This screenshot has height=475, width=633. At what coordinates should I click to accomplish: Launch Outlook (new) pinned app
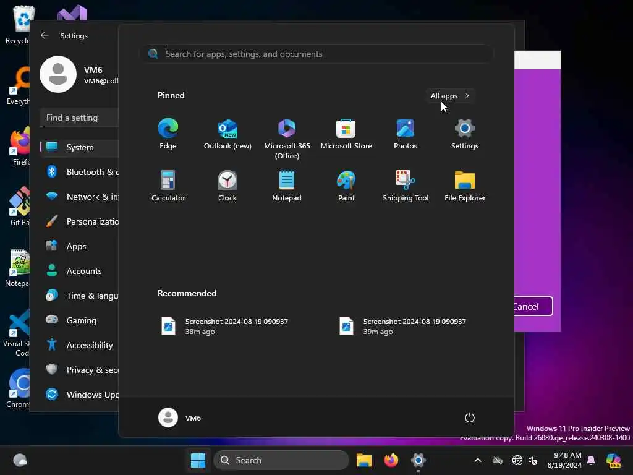pyautogui.click(x=227, y=134)
